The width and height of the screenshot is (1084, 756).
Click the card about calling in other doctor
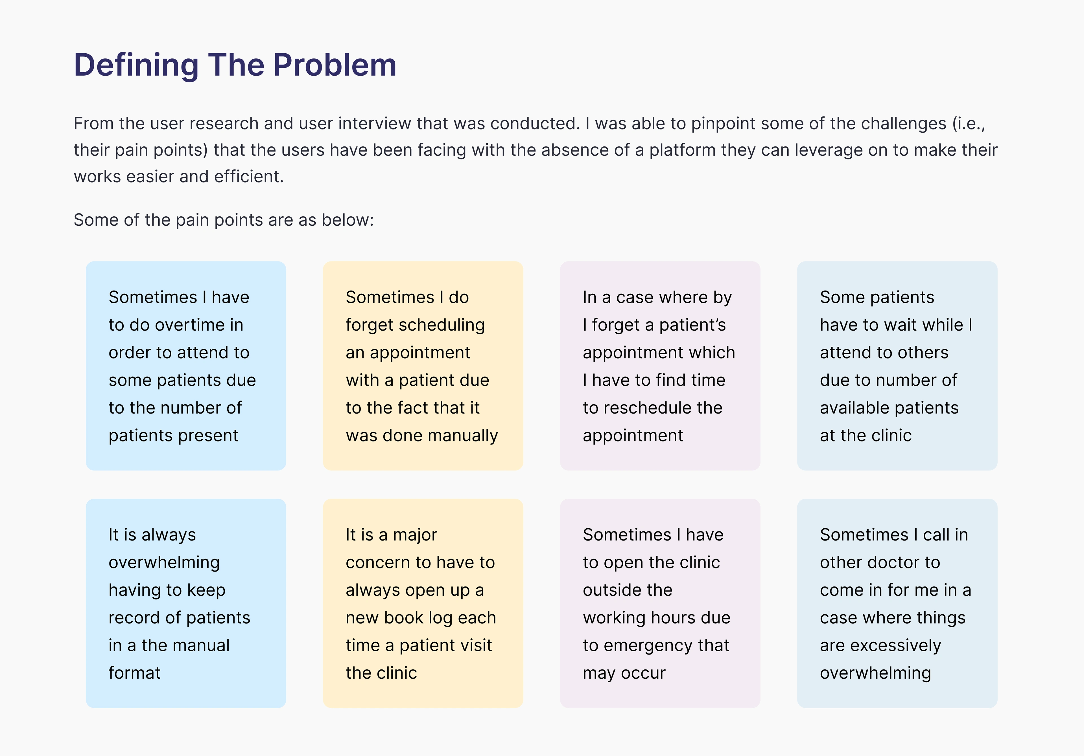pyautogui.click(x=897, y=603)
